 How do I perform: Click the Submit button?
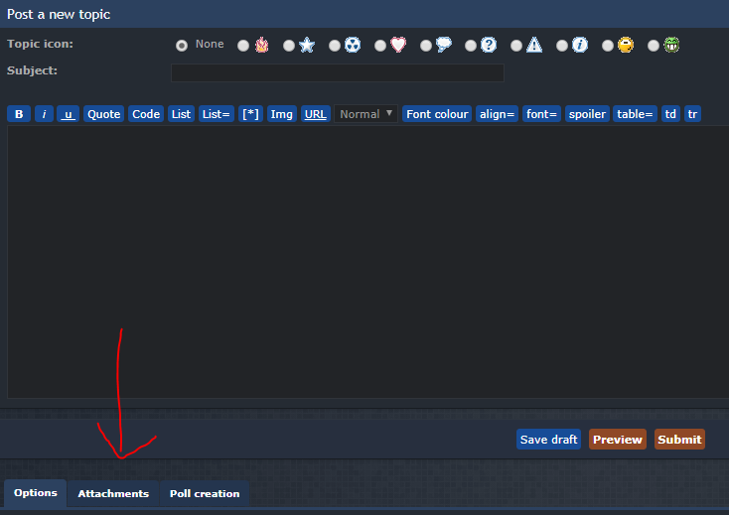[679, 440]
